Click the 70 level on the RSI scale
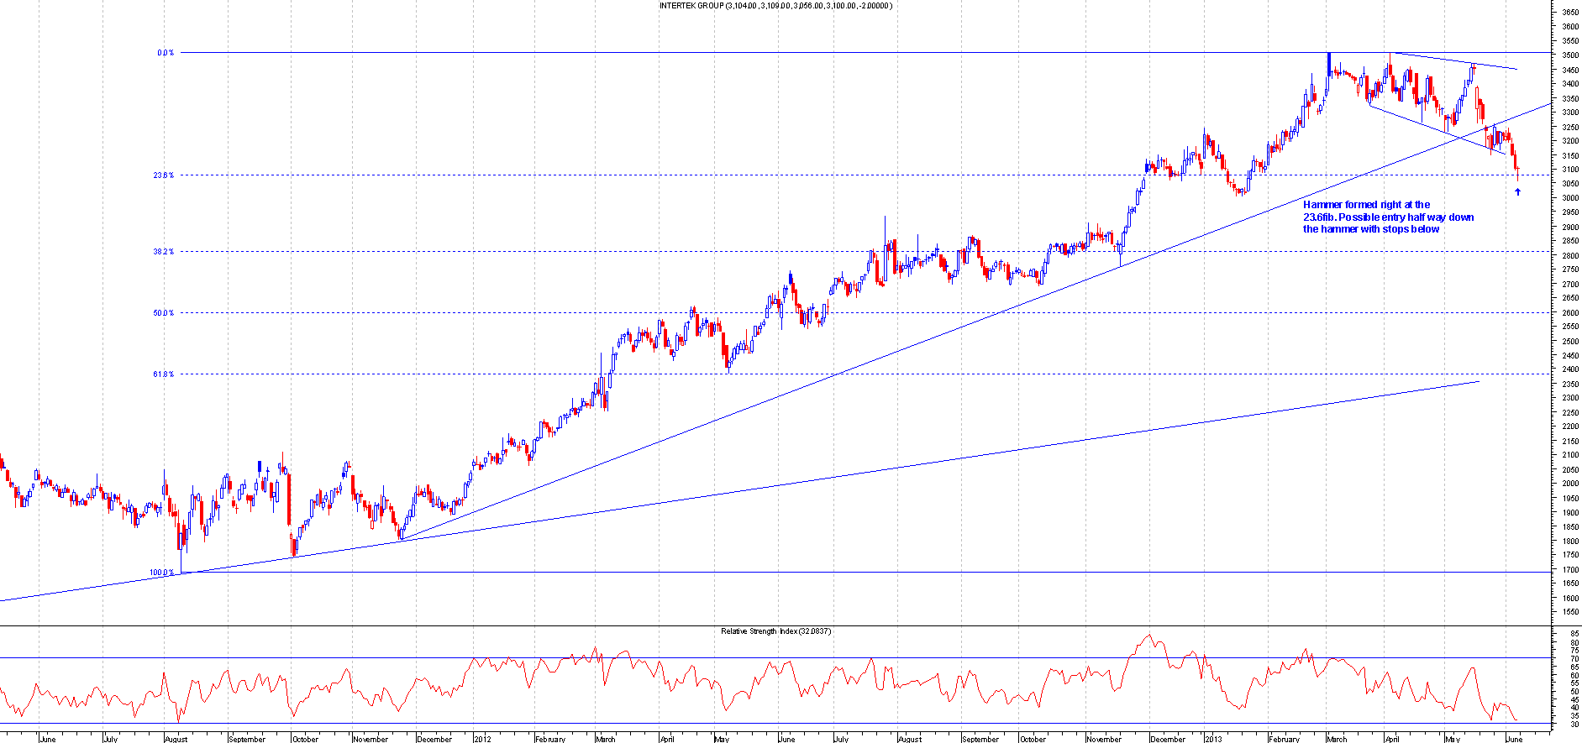The image size is (1582, 743). click(x=1573, y=658)
